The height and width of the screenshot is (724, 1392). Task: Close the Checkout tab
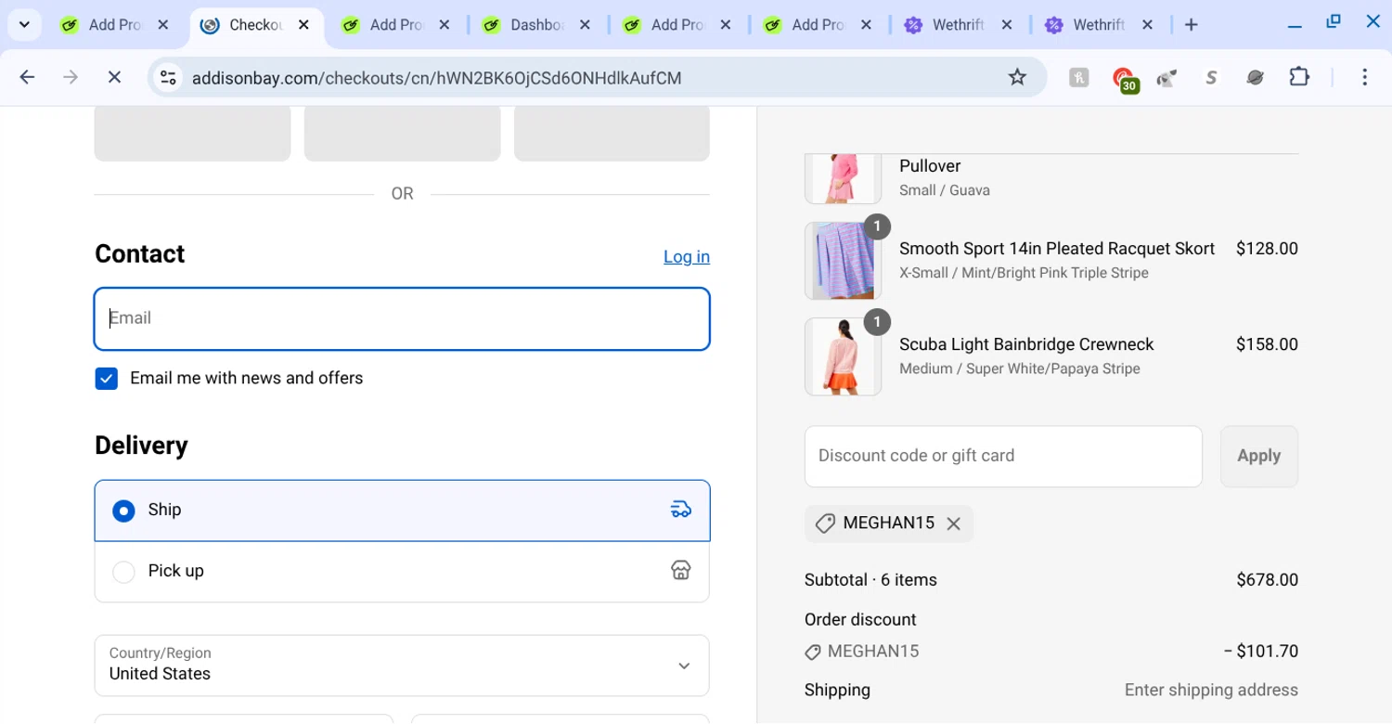coord(303,25)
